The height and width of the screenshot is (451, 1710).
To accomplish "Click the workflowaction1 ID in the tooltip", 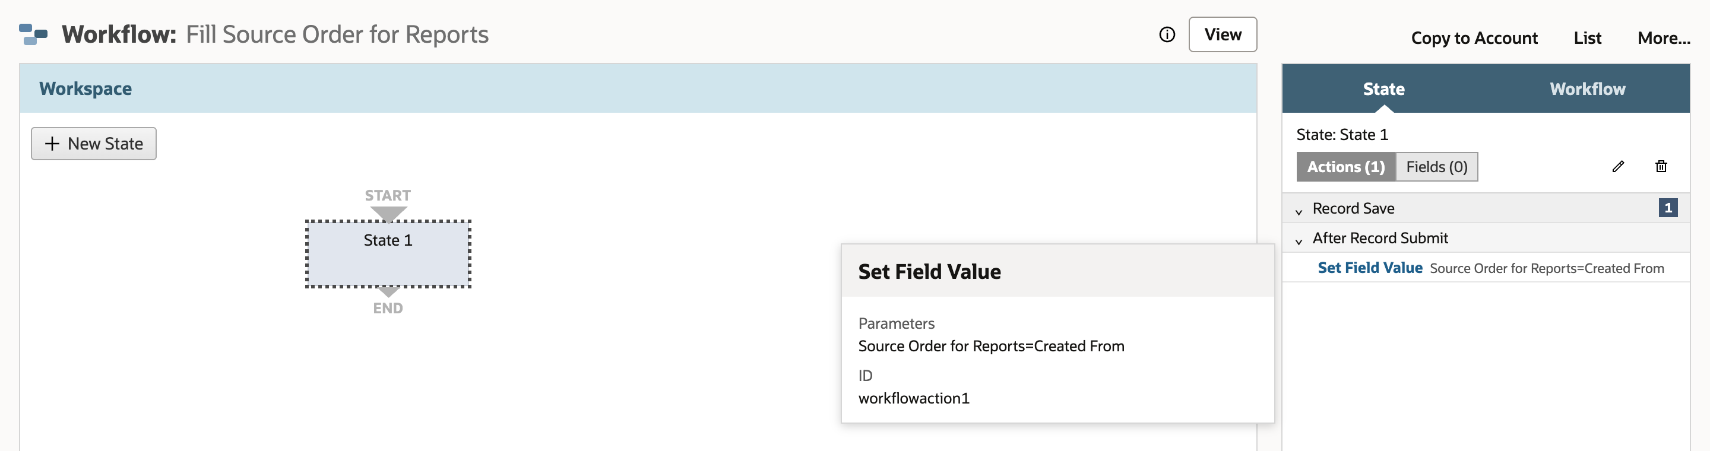I will coord(913,398).
